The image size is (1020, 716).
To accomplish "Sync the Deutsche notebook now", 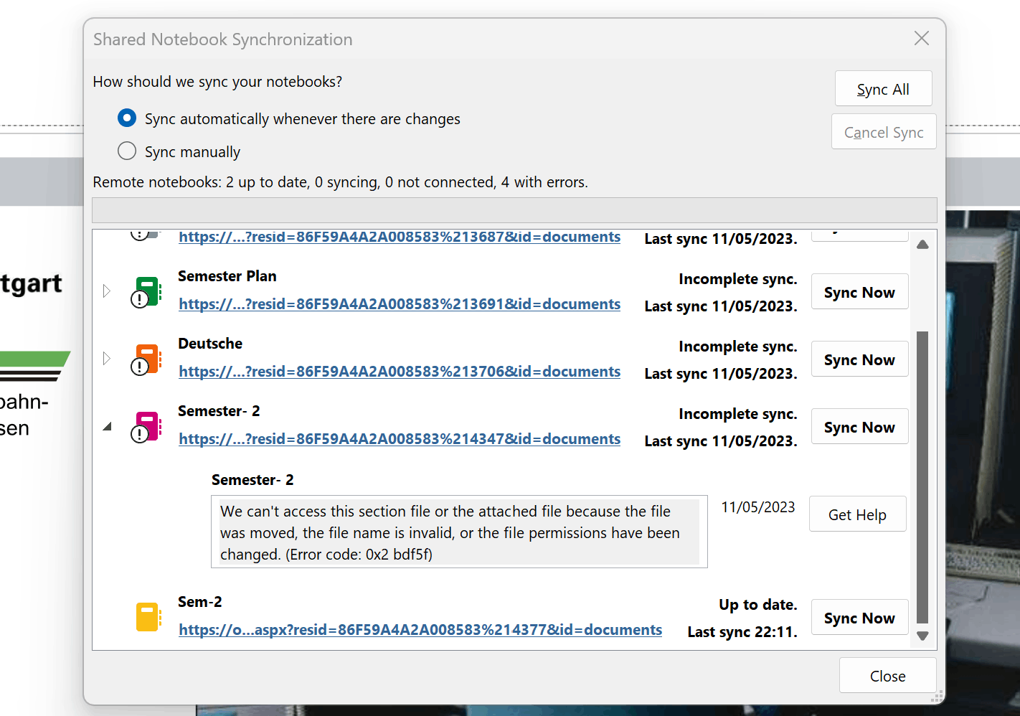I will point(859,359).
